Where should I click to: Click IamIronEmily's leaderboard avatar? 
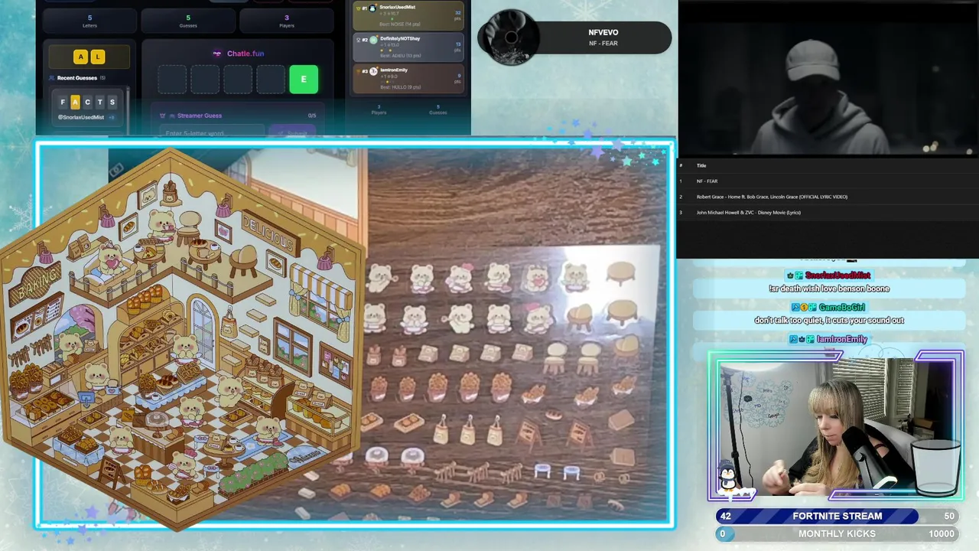373,70
